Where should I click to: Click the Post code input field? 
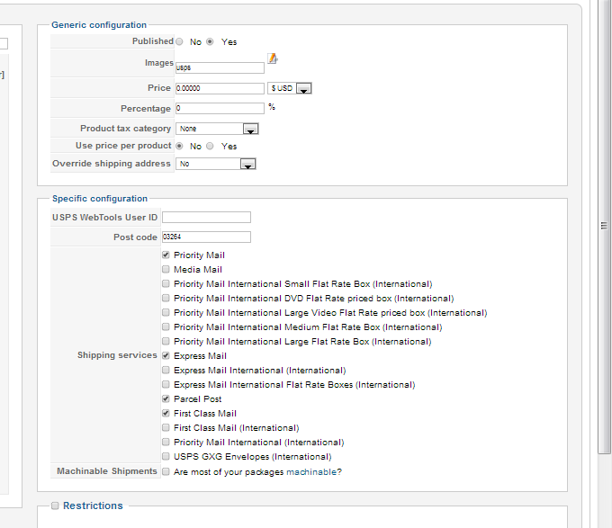(206, 237)
